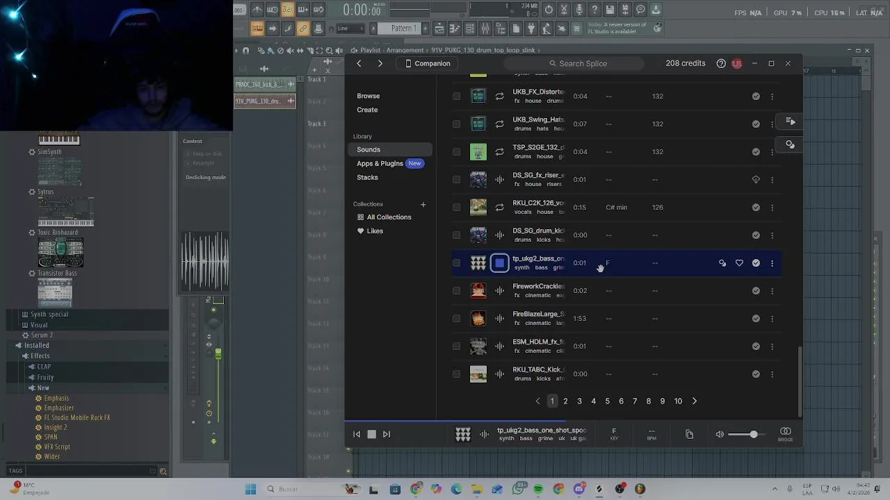Open Apps & Plugins in Splice sidebar
Viewport: 890px width, 500px height.
click(380, 163)
